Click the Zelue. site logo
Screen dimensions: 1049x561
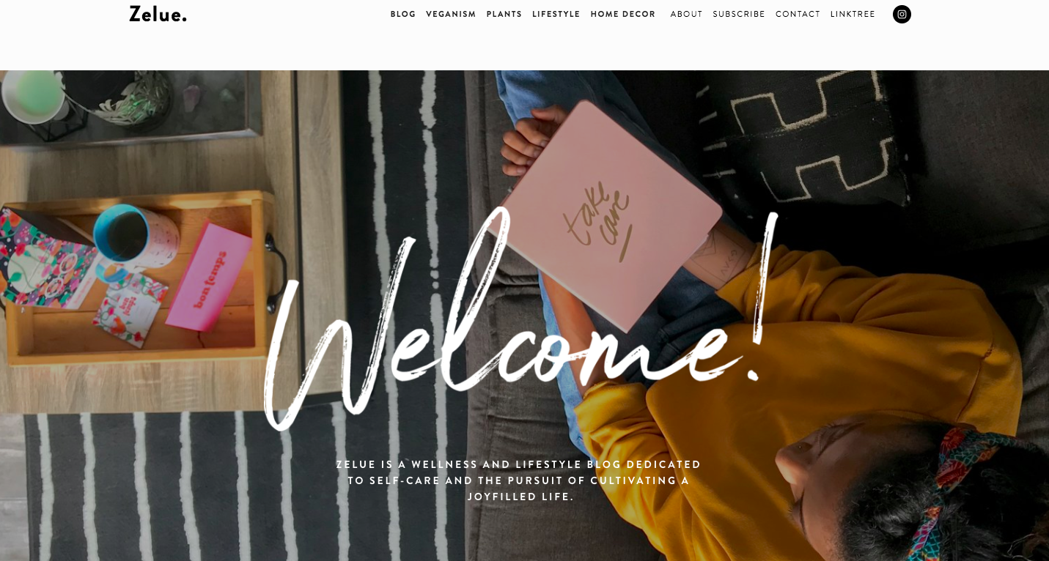(158, 14)
